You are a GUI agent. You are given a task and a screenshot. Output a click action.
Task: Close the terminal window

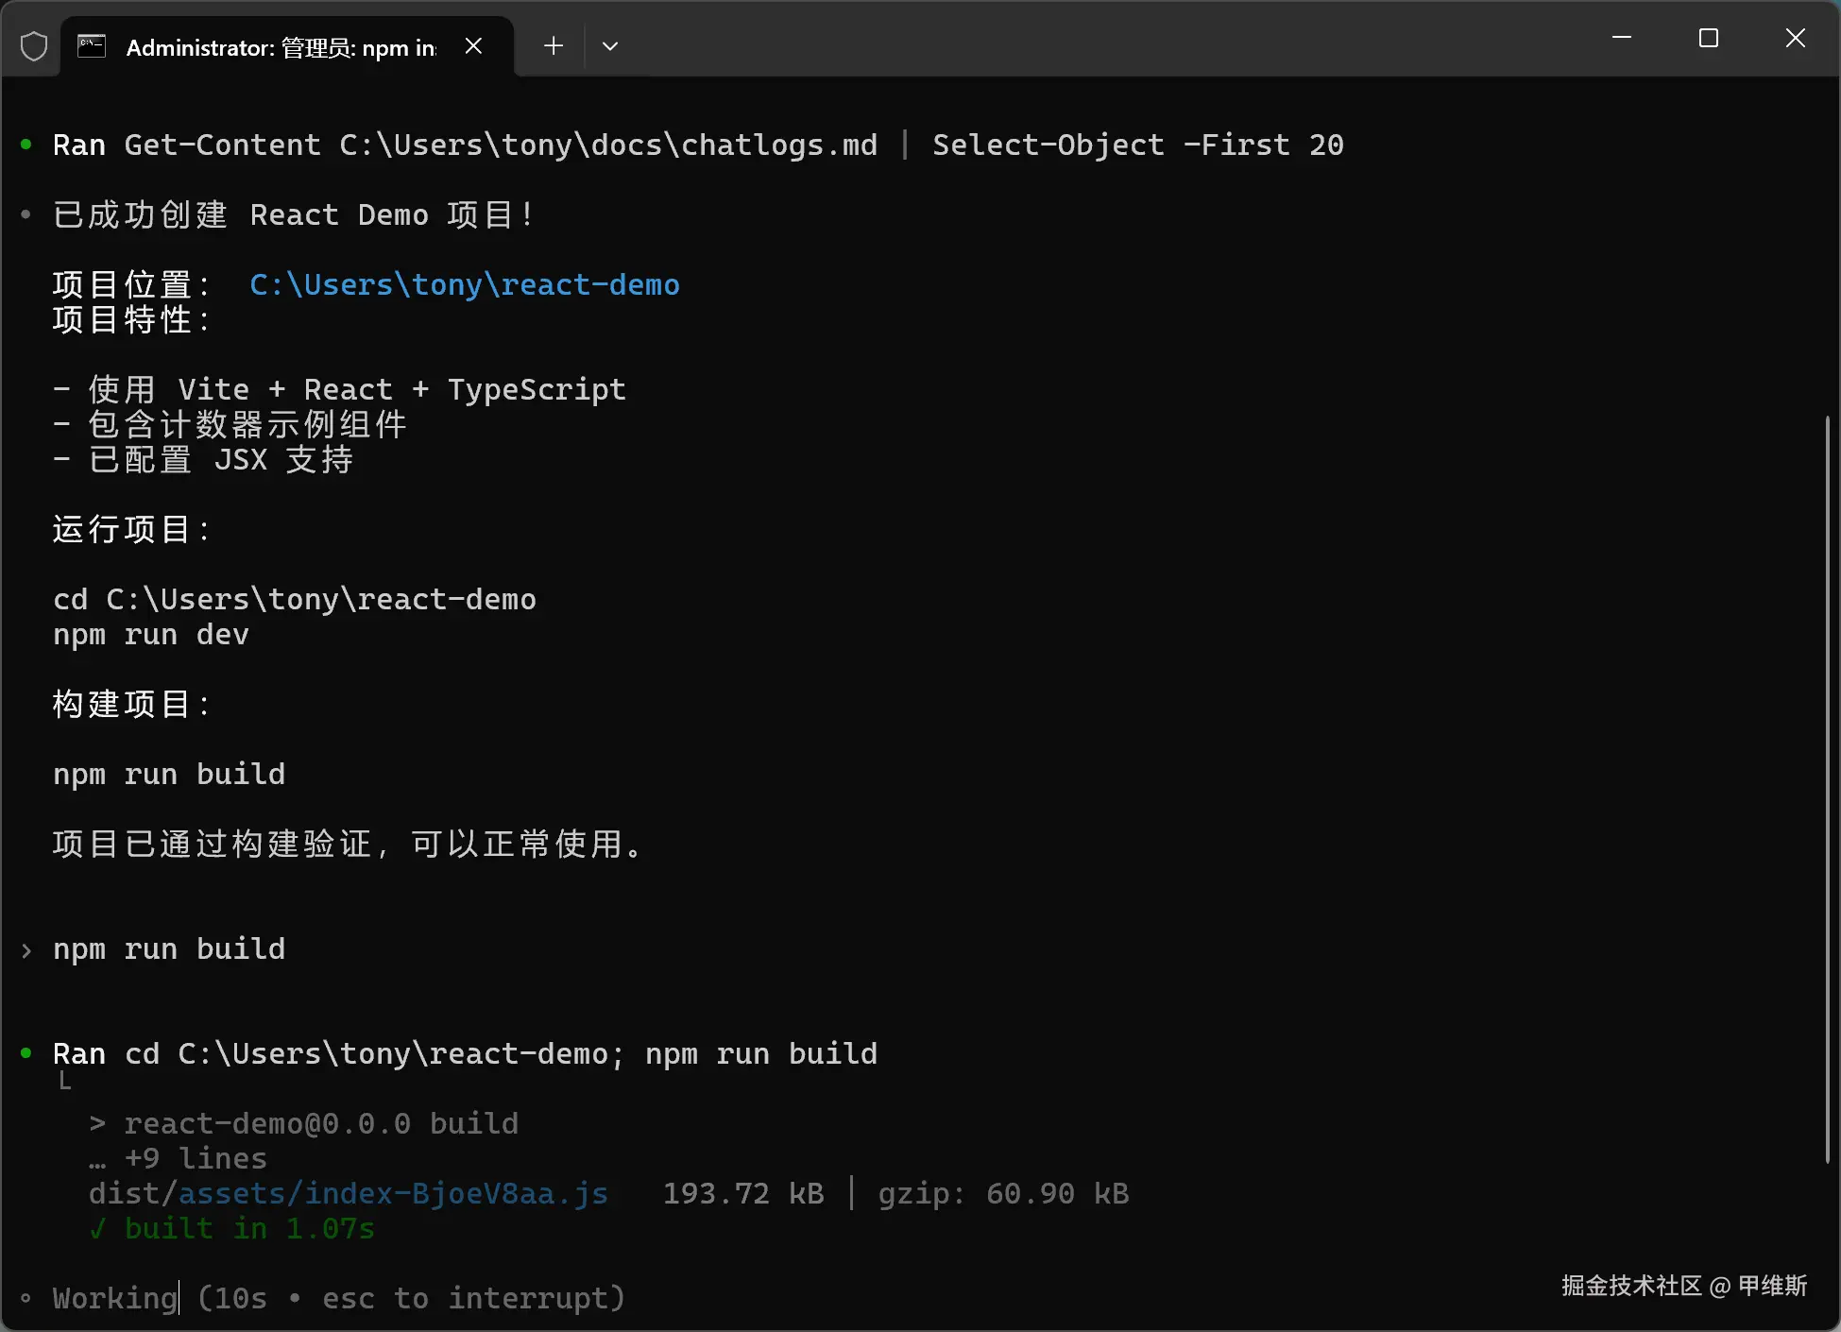1795,38
